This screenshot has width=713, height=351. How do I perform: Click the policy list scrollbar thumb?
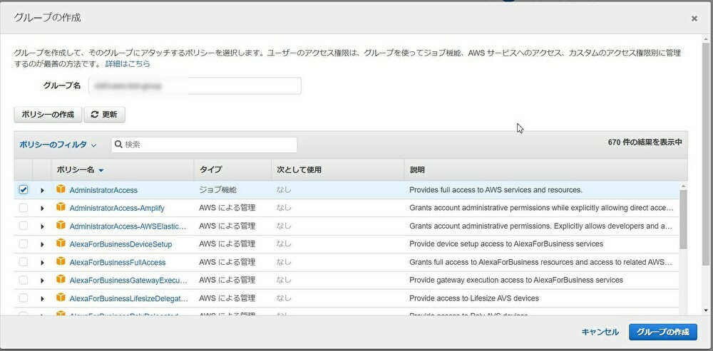pyautogui.click(x=684, y=219)
